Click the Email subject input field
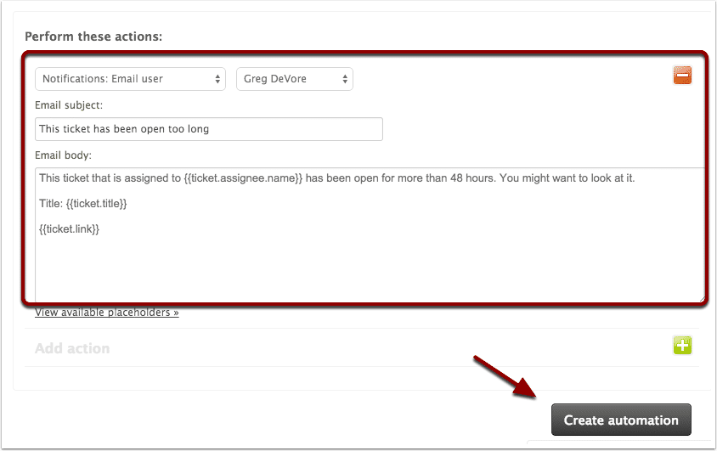The height and width of the screenshot is (451, 717). 209,129
